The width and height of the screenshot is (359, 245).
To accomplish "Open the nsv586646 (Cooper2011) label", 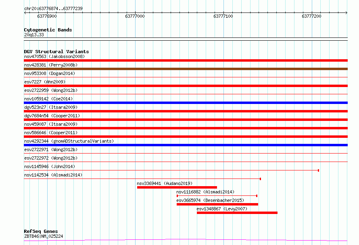I will pos(51,133).
